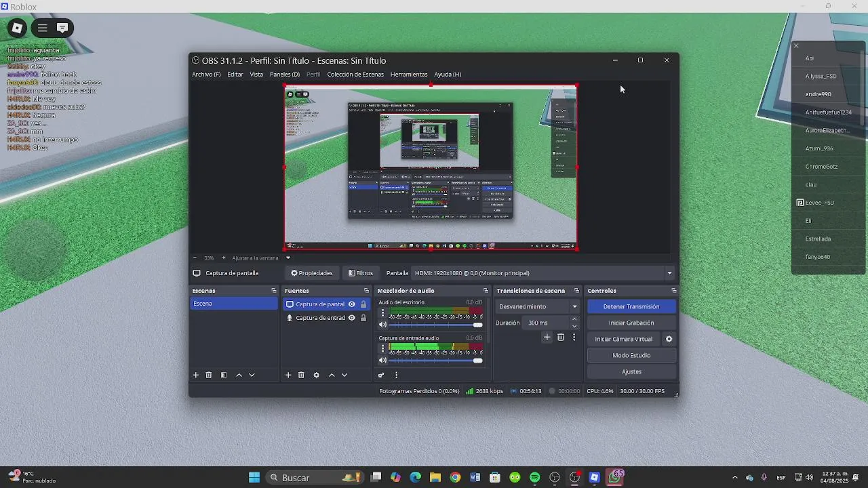Screen dimensions: 868x488
Task: Open source properties gear in Fuentes panel
Action: click(x=316, y=375)
